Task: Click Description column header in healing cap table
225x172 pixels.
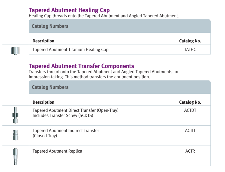Action: [43, 41]
